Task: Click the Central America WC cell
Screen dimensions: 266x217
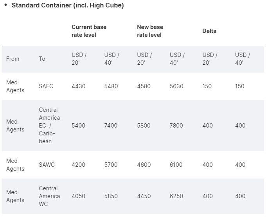Action: pyautogui.click(x=49, y=196)
